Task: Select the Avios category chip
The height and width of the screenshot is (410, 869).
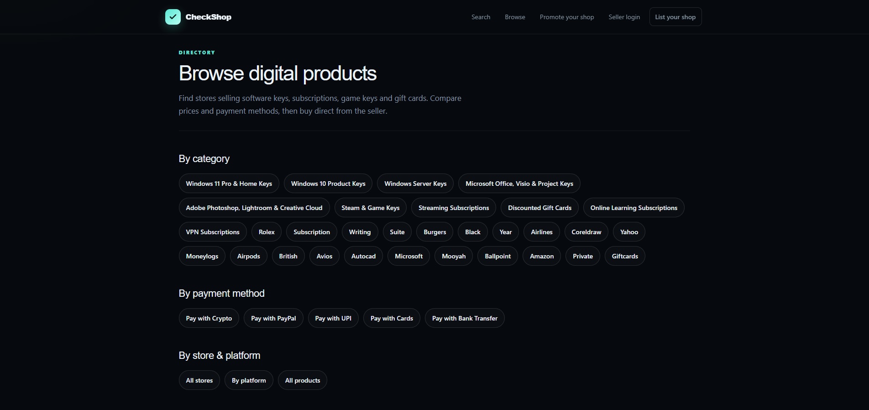Action: (325, 256)
